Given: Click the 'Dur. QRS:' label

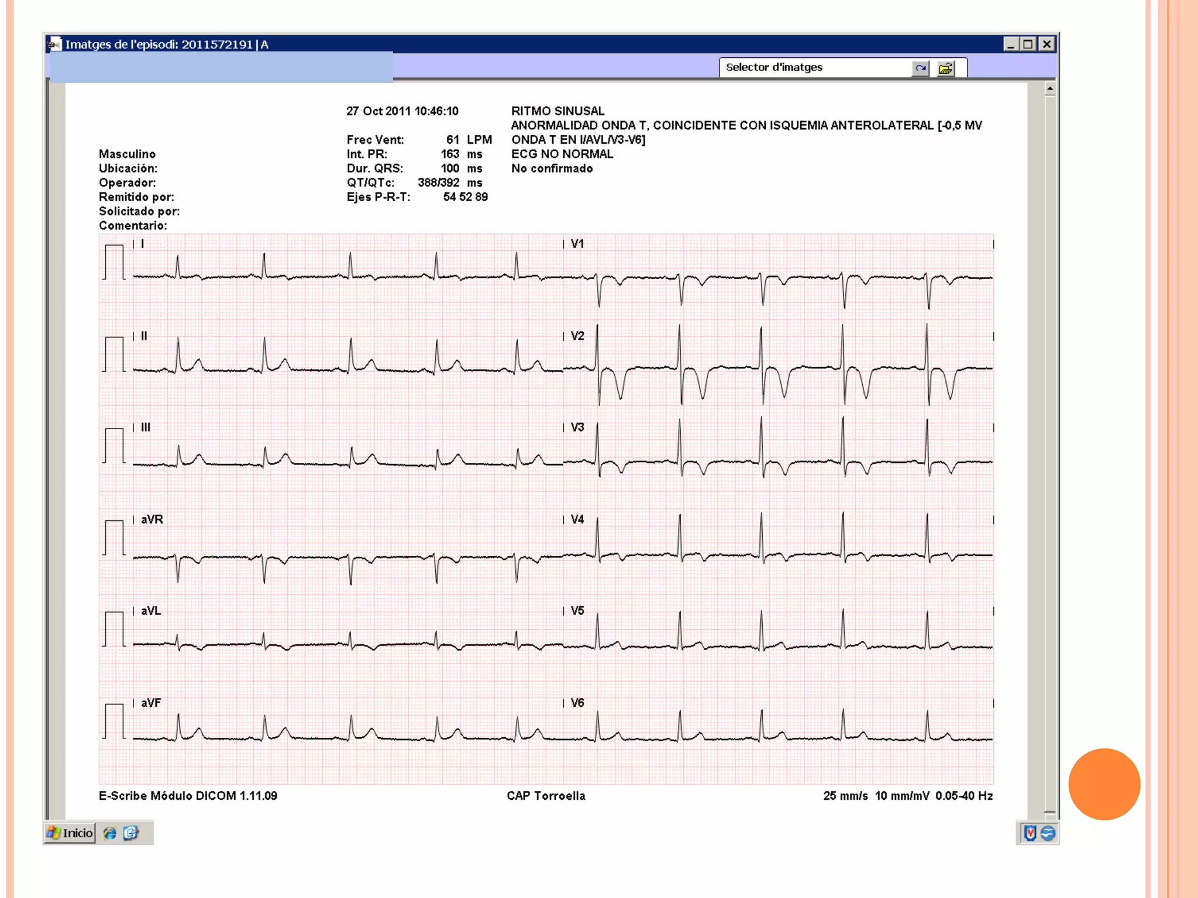Looking at the screenshot, I should click(x=375, y=168).
